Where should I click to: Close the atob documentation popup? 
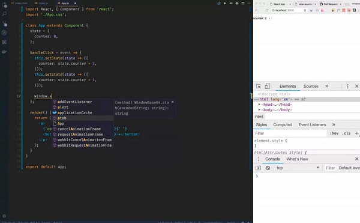[x=173, y=102]
